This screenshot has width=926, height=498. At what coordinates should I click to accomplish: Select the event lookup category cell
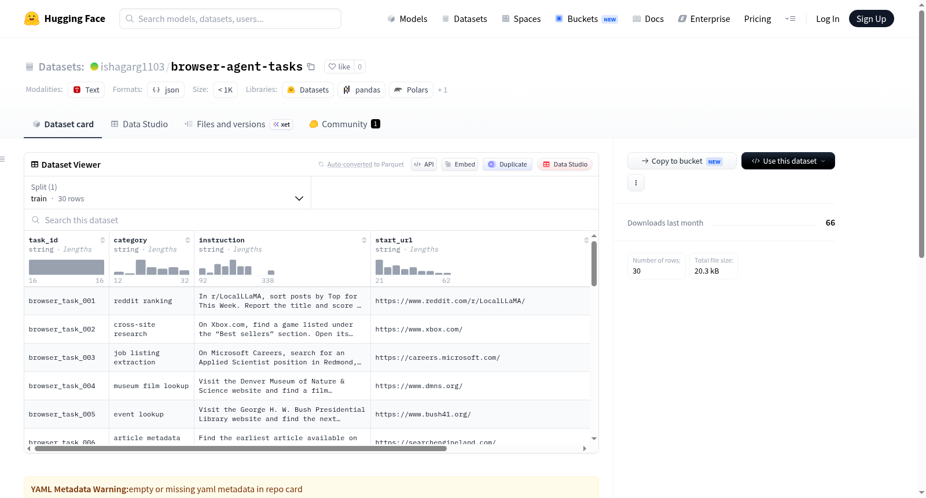pos(152,414)
